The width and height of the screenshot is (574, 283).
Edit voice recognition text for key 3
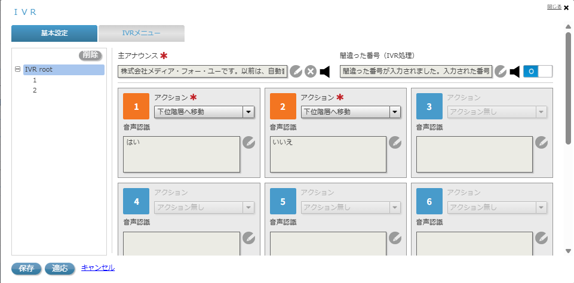pyautogui.click(x=542, y=142)
